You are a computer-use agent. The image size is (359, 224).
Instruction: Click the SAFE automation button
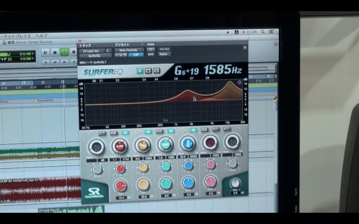151,54
